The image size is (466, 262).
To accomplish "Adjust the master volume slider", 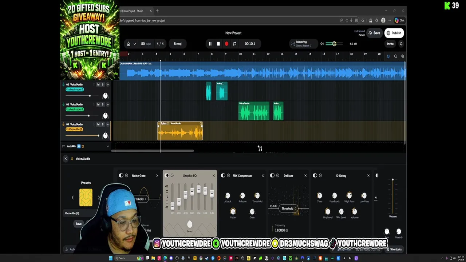I will [x=334, y=44].
